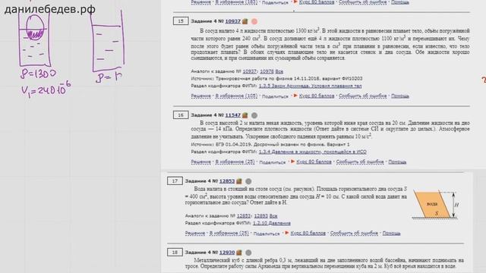This screenshot has height=273, width=486.
Task: Click the red arrow icon in task 15 footer
Action: click(295, 96)
